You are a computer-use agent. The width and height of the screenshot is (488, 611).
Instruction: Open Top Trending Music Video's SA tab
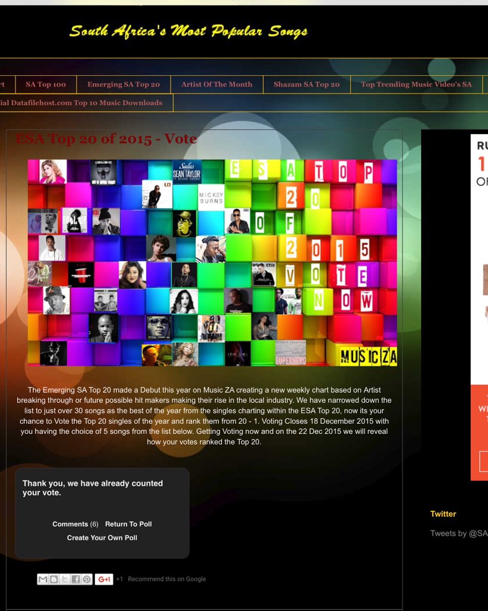(x=416, y=85)
